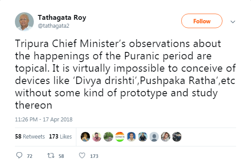251x168 pixels.
Task: Open the 11:26 PM - 17 Apr 2018 timestamp
Action: point(44,119)
